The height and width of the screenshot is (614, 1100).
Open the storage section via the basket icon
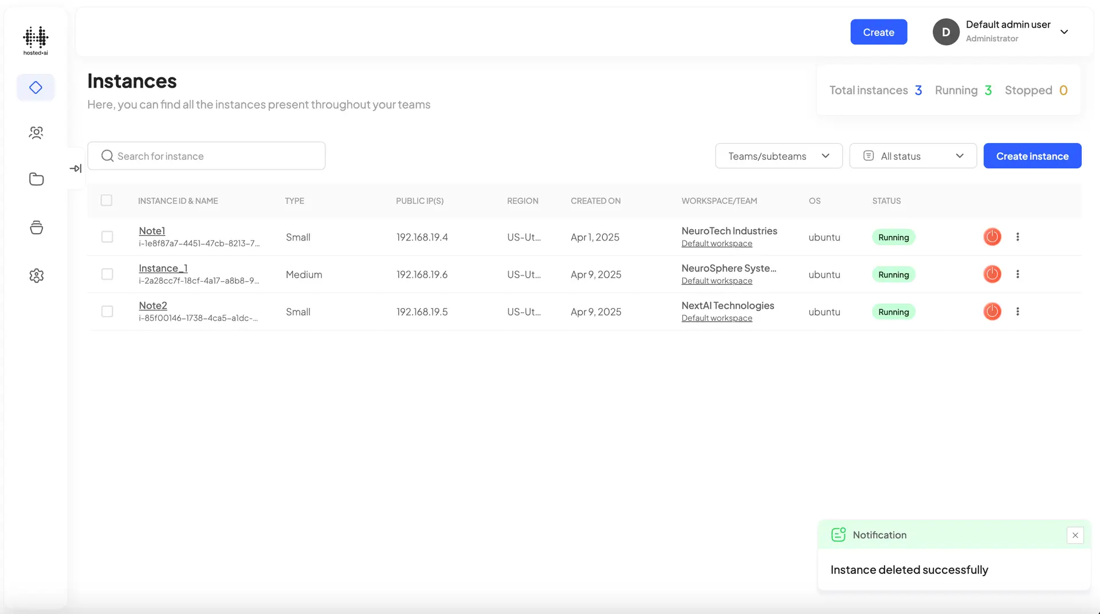pos(36,227)
